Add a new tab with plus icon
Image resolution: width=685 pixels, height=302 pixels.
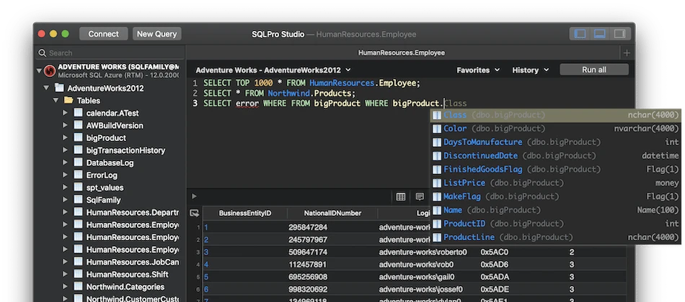pos(626,52)
